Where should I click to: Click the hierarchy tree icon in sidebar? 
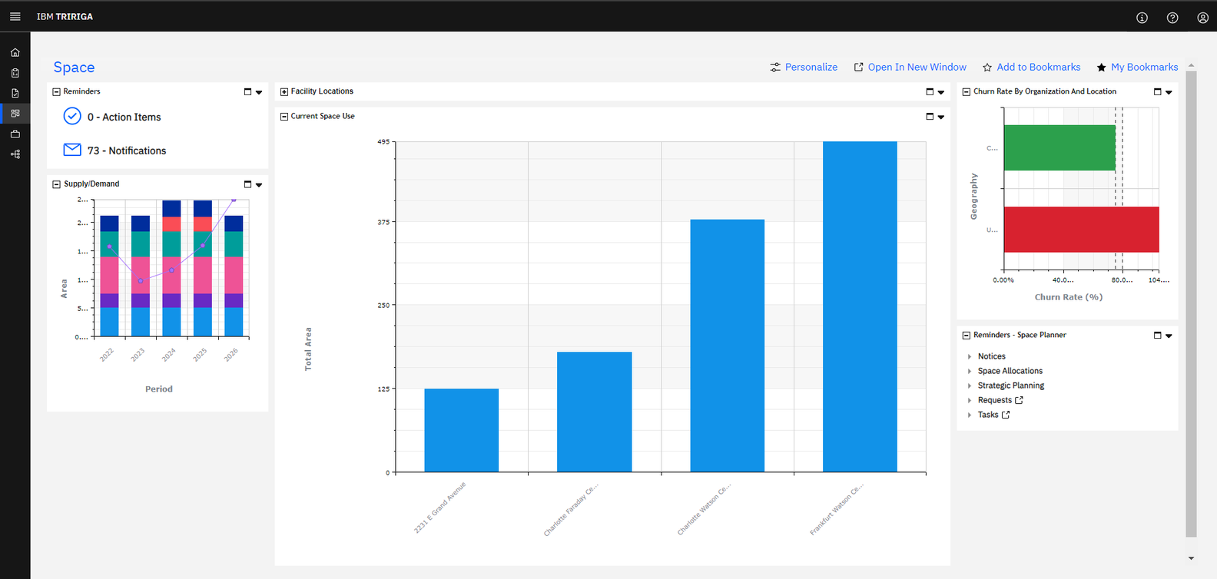(15, 154)
